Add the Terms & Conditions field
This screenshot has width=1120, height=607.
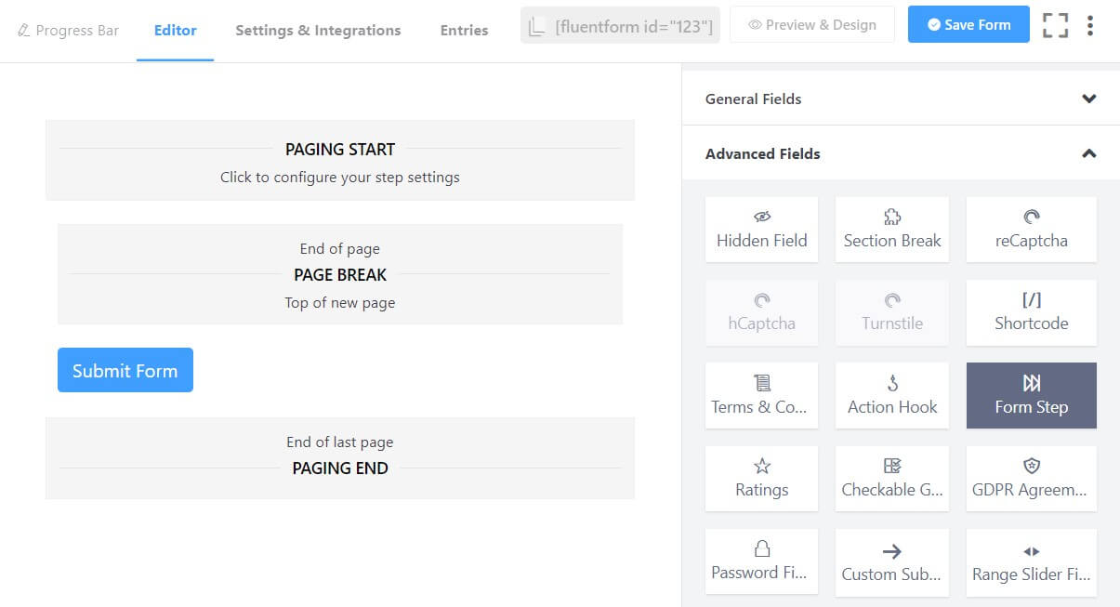coord(761,395)
